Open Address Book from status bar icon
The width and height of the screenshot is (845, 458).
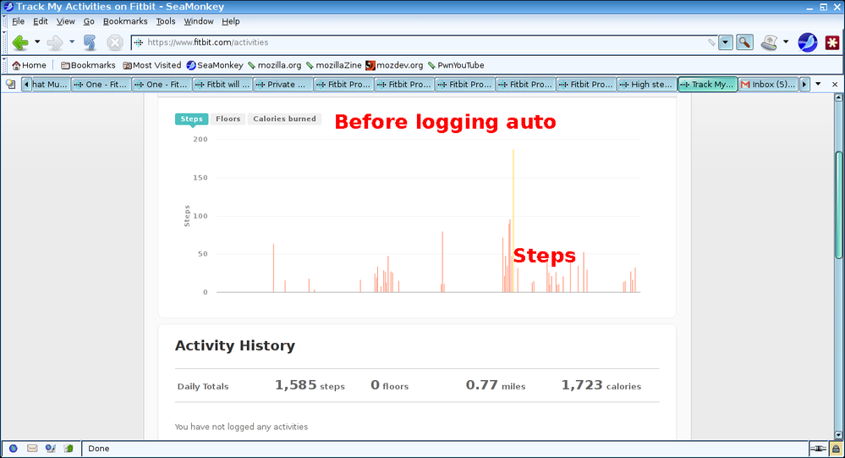pyautogui.click(x=69, y=449)
